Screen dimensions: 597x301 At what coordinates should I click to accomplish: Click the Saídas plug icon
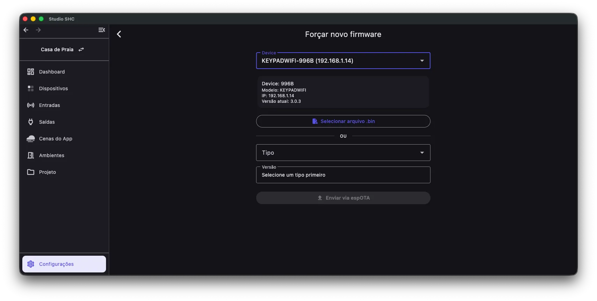31,122
